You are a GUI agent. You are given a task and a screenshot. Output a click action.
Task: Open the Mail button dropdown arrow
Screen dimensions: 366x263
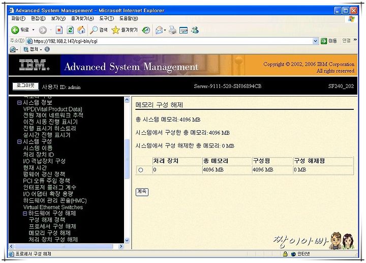(x=165, y=30)
